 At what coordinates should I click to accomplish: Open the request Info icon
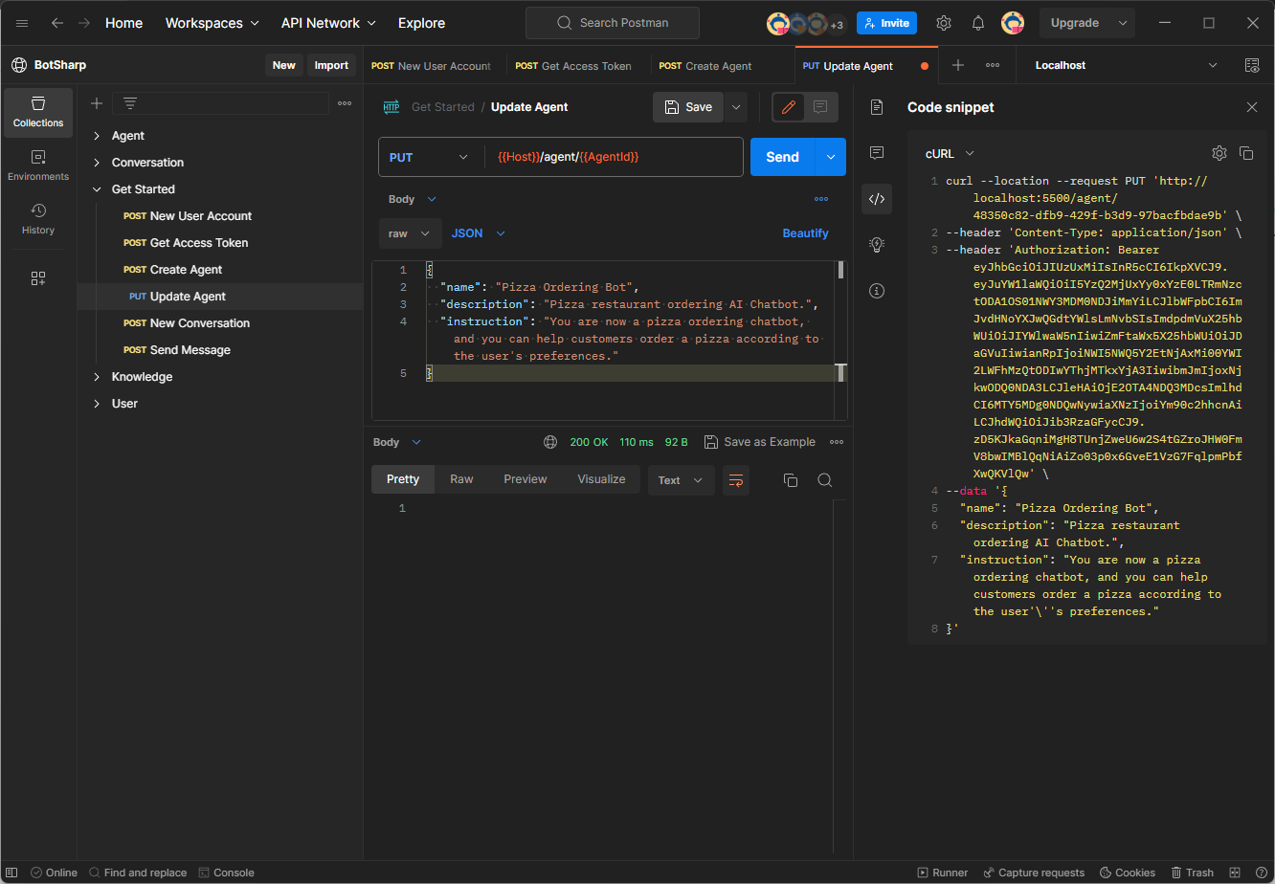pyautogui.click(x=877, y=291)
